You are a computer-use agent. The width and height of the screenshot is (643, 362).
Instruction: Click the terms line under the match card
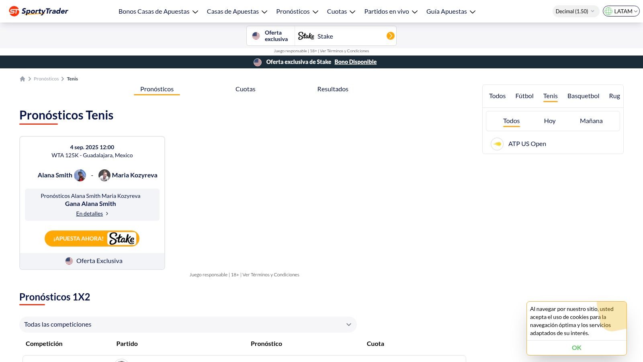click(x=244, y=275)
